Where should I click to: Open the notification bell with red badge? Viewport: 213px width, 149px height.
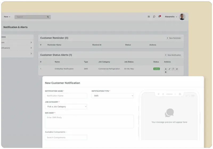coord(159,16)
